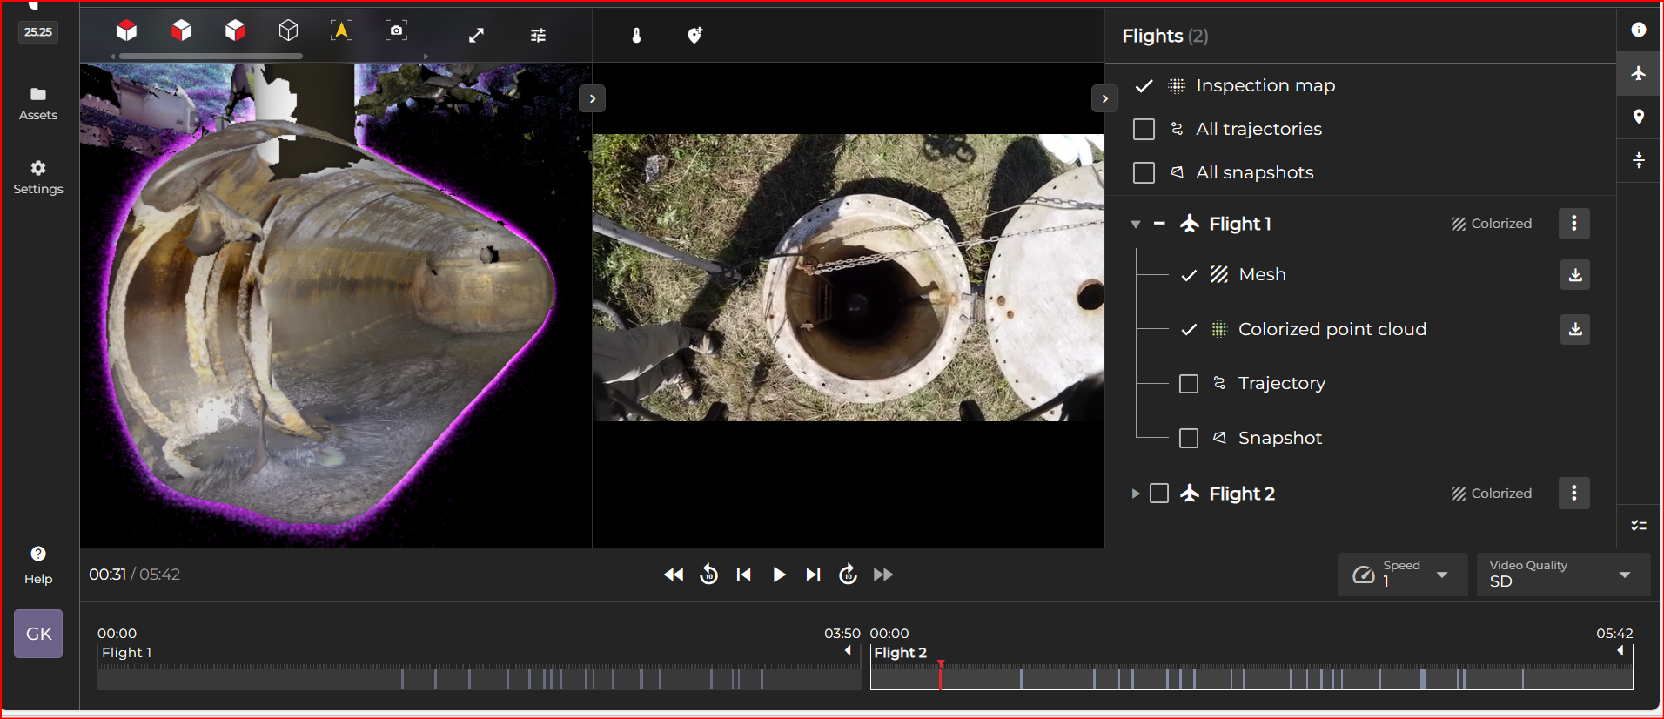Open the info panel icon

[1638, 30]
